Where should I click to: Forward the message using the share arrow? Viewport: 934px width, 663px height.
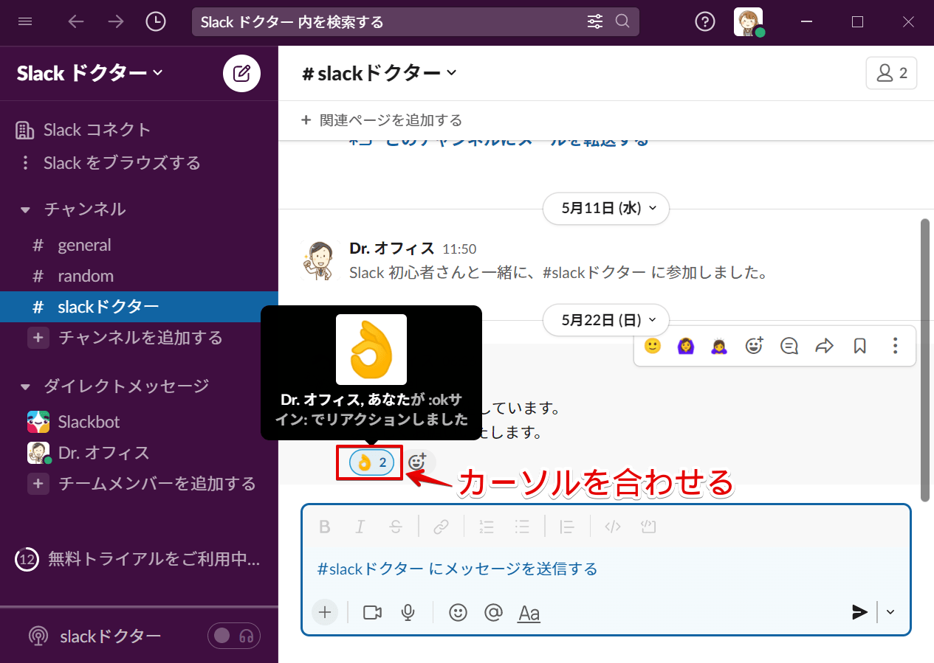(x=824, y=345)
